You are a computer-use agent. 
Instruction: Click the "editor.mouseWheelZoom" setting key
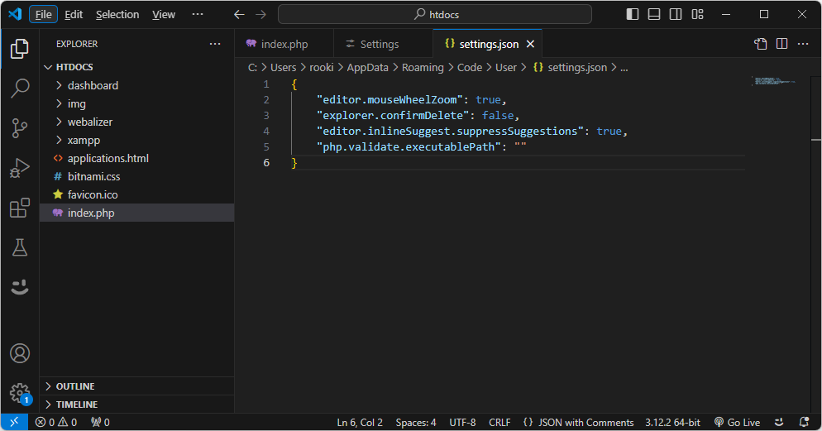pos(389,99)
